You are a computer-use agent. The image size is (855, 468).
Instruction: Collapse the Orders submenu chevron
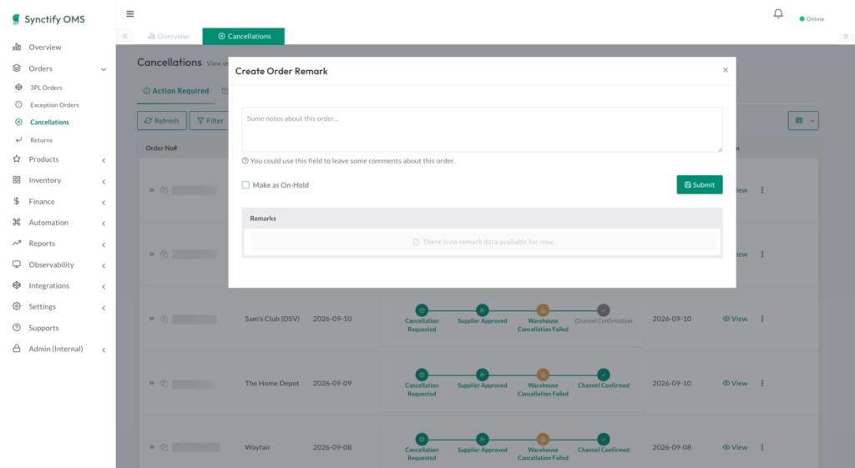point(104,69)
